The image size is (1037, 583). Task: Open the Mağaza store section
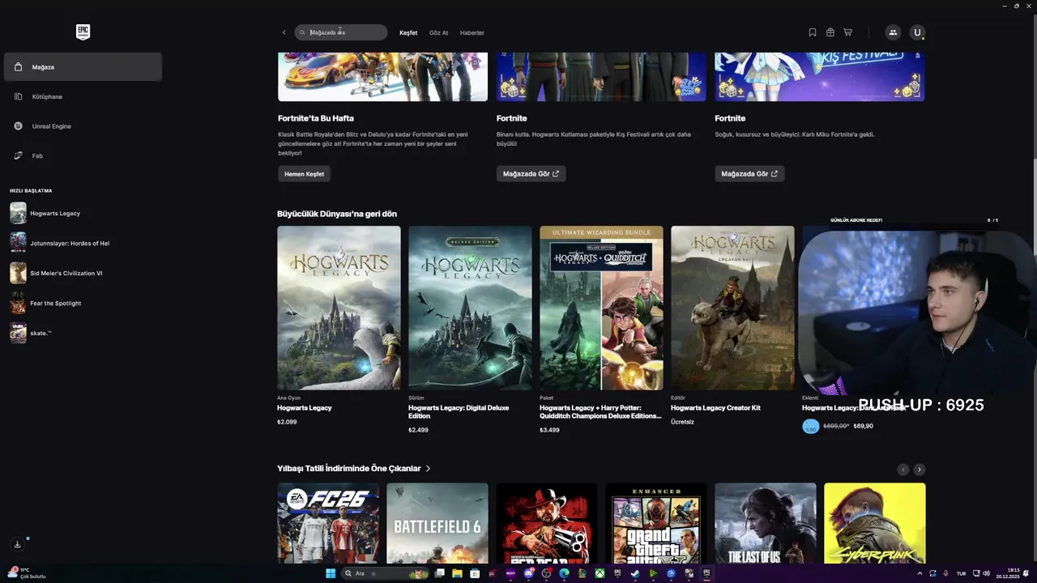coord(83,67)
